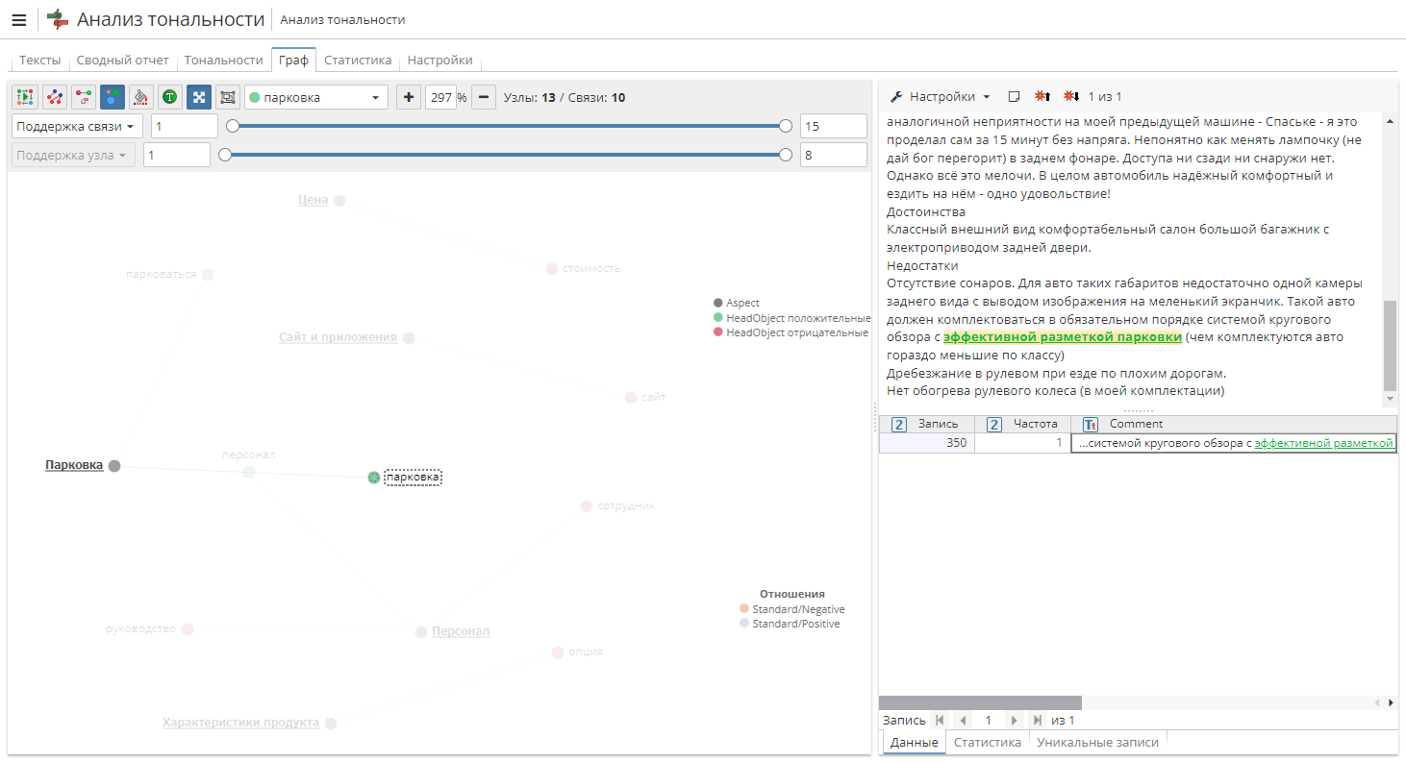Select the green парковка node on graph
The height and width of the screenshot is (762, 1406).
[x=374, y=478]
